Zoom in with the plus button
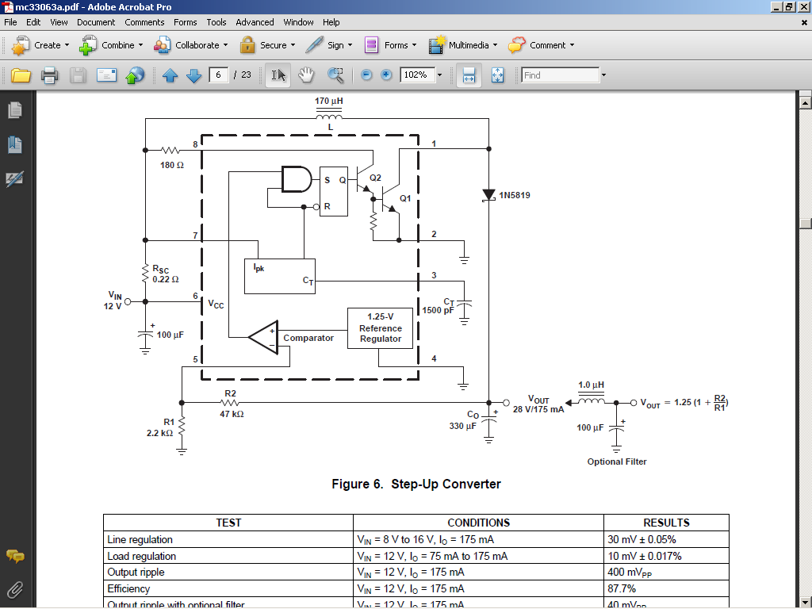Viewport: 812px width, 609px height. tap(386, 75)
